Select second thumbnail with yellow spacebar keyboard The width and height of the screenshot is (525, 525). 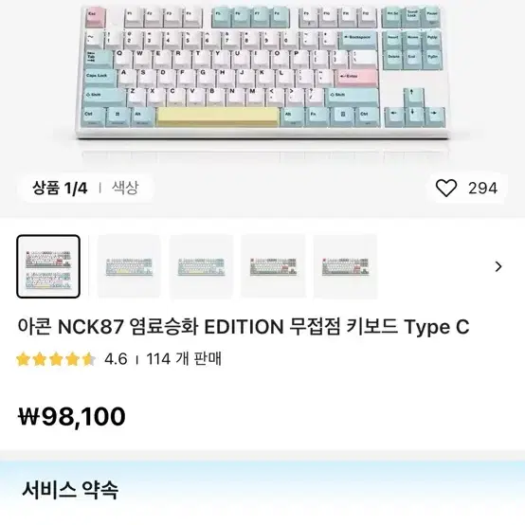click(x=129, y=266)
